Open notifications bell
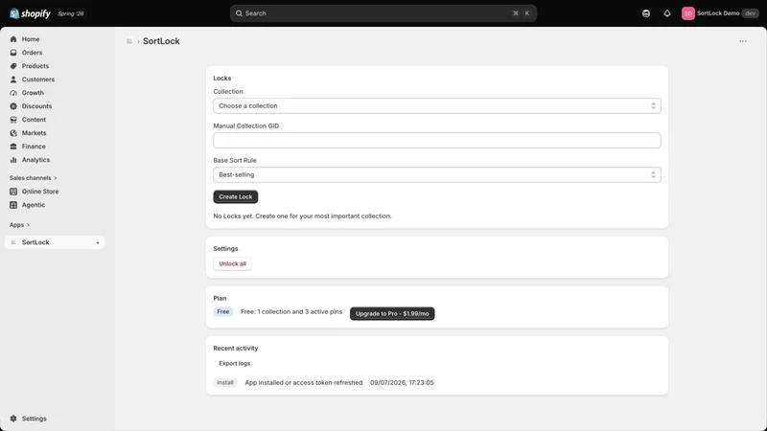 pos(666,13)
